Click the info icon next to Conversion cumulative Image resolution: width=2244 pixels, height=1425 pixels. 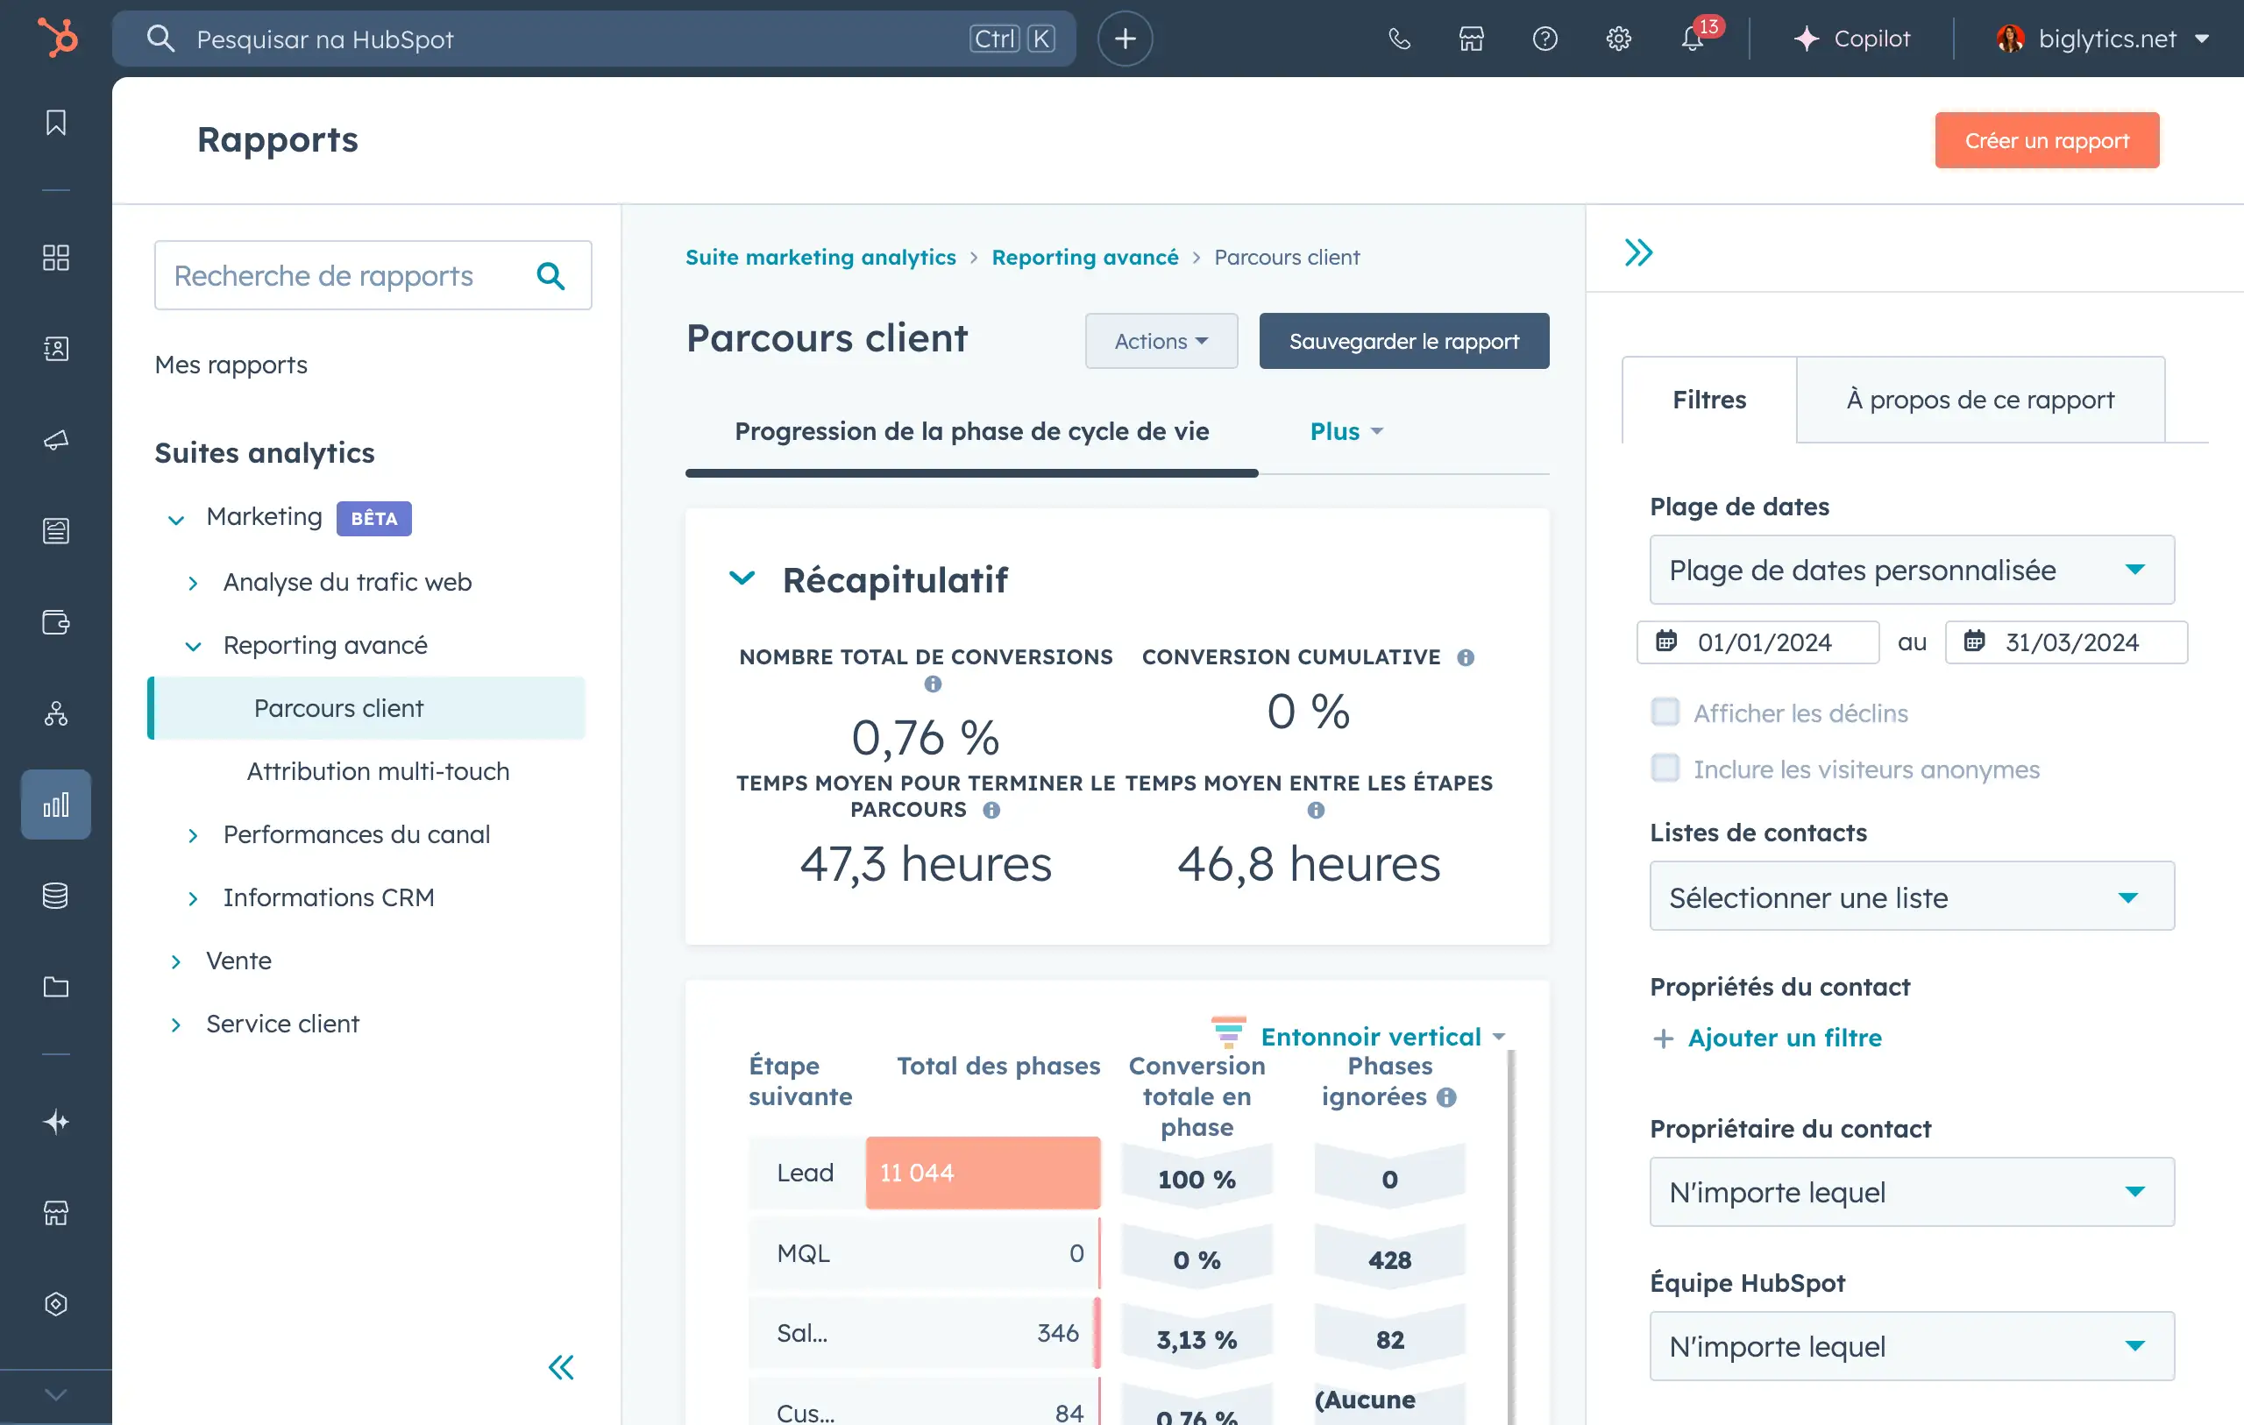tap(1466, 658)
